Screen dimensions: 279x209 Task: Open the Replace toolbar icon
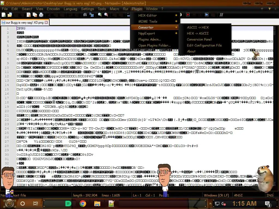pyautogui.click(x=92, y=15)
